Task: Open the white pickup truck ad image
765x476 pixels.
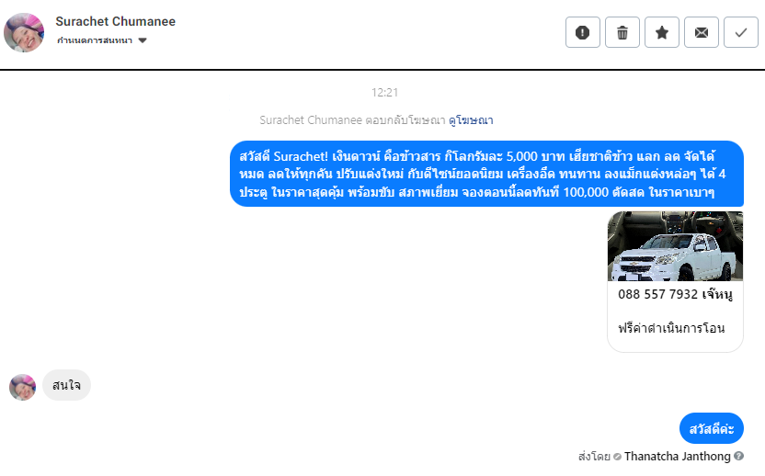Action: click(675, 246)
